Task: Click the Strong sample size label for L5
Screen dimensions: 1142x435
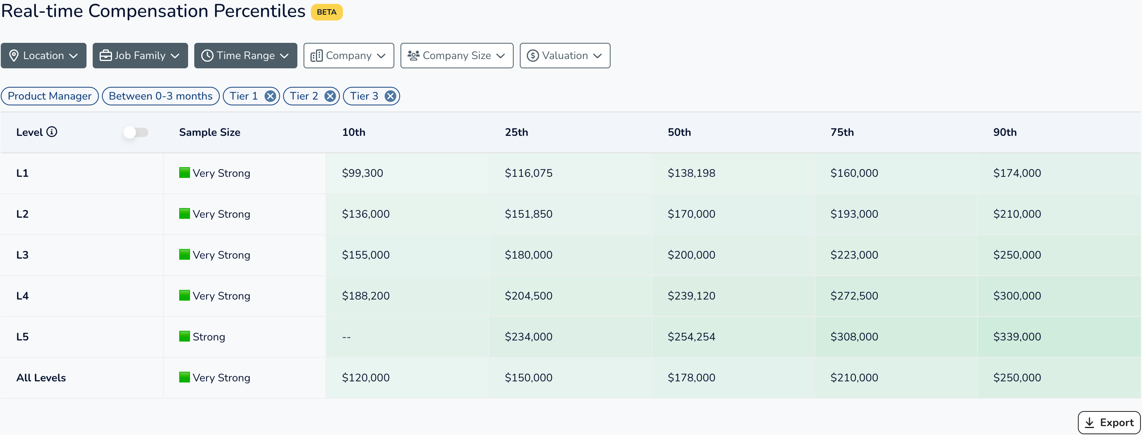Action: [x=209, y=337]
